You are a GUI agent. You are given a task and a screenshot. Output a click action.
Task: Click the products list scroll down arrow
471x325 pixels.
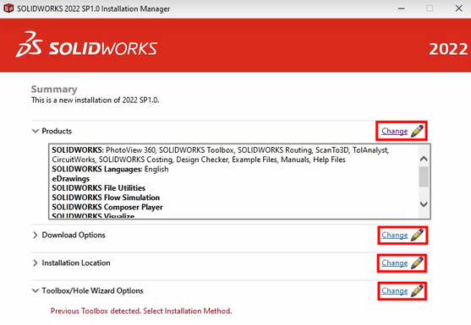pyautogui.click(x=424, y=204)
